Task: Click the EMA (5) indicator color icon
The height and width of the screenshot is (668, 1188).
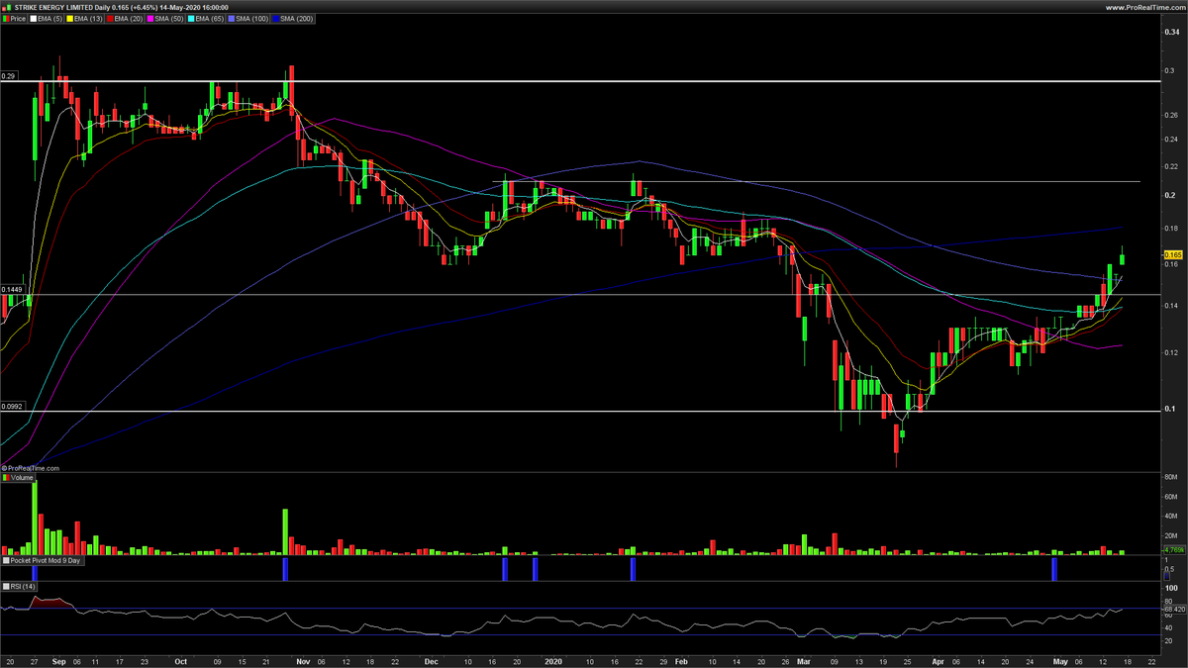Action: point(35,18)
